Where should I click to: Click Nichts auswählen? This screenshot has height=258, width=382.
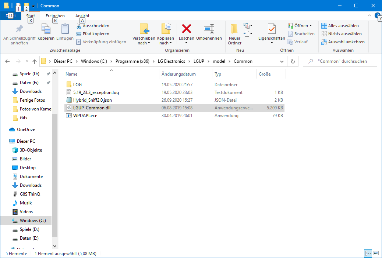tap(341, 34)
